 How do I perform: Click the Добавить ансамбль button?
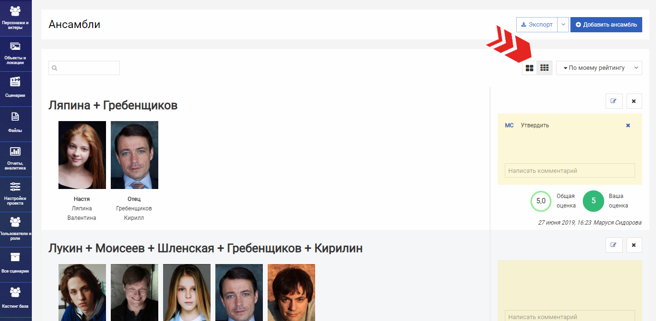(606, 25)
